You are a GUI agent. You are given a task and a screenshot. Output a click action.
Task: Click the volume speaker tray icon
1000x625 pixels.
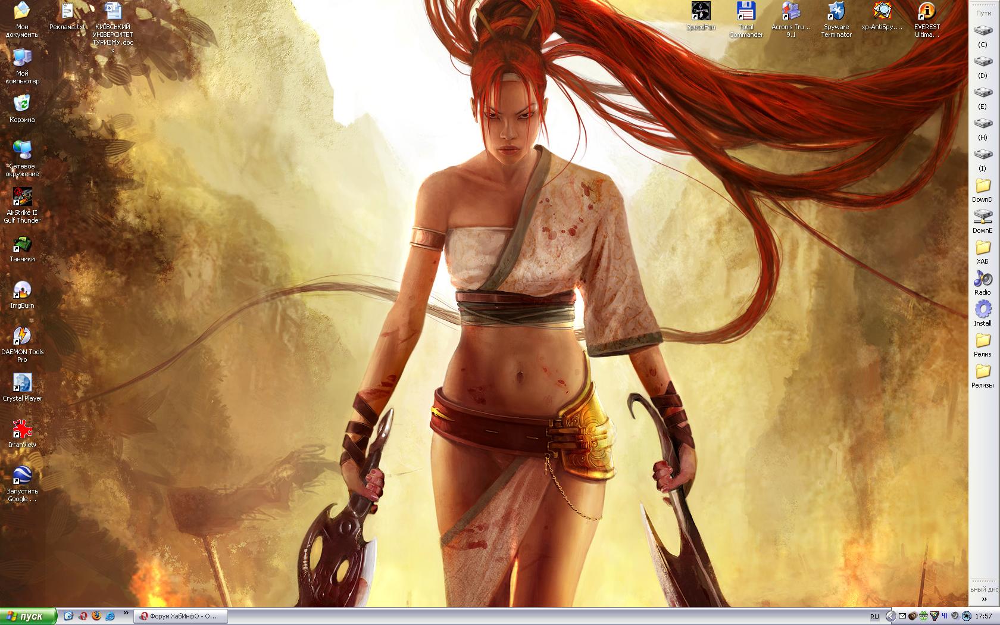(x=955, y=616)
